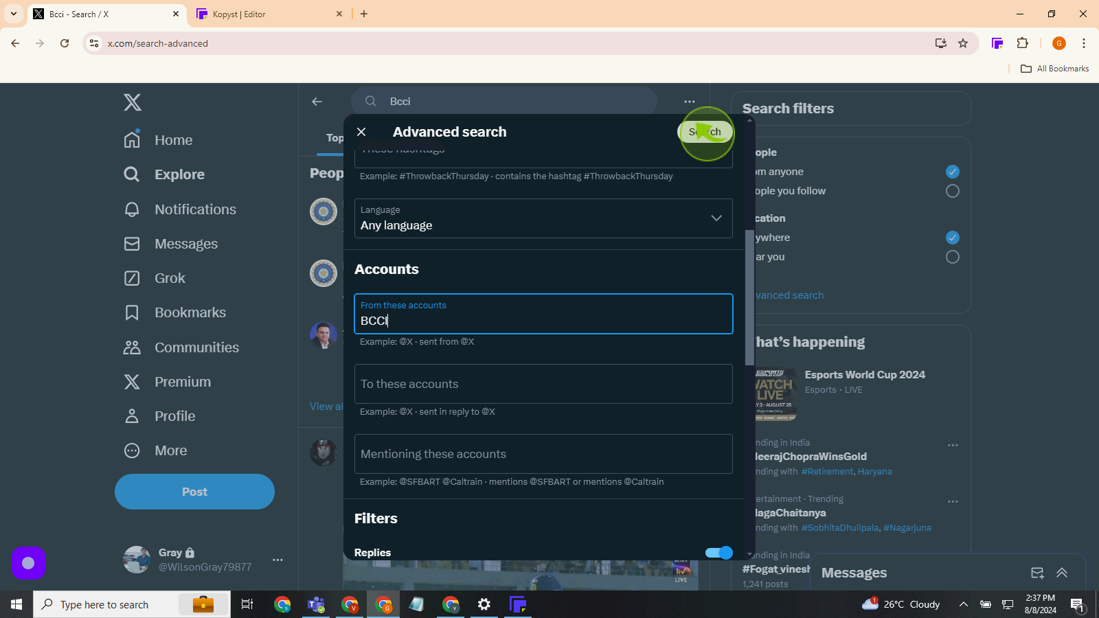Screen dimensions: 1099x618
Task: Close the Advanced search dialog
Action: [x=361, y=132]
